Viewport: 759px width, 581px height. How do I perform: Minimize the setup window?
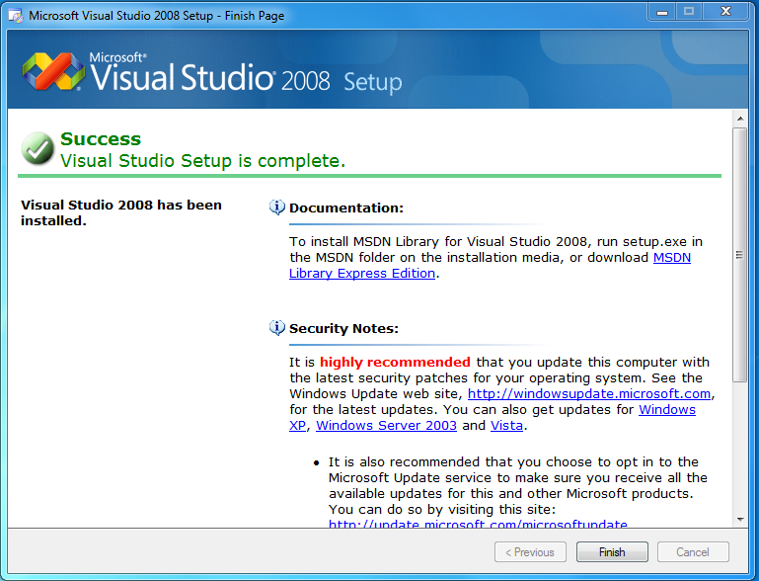pyautogui.click(x=662, y=12)
